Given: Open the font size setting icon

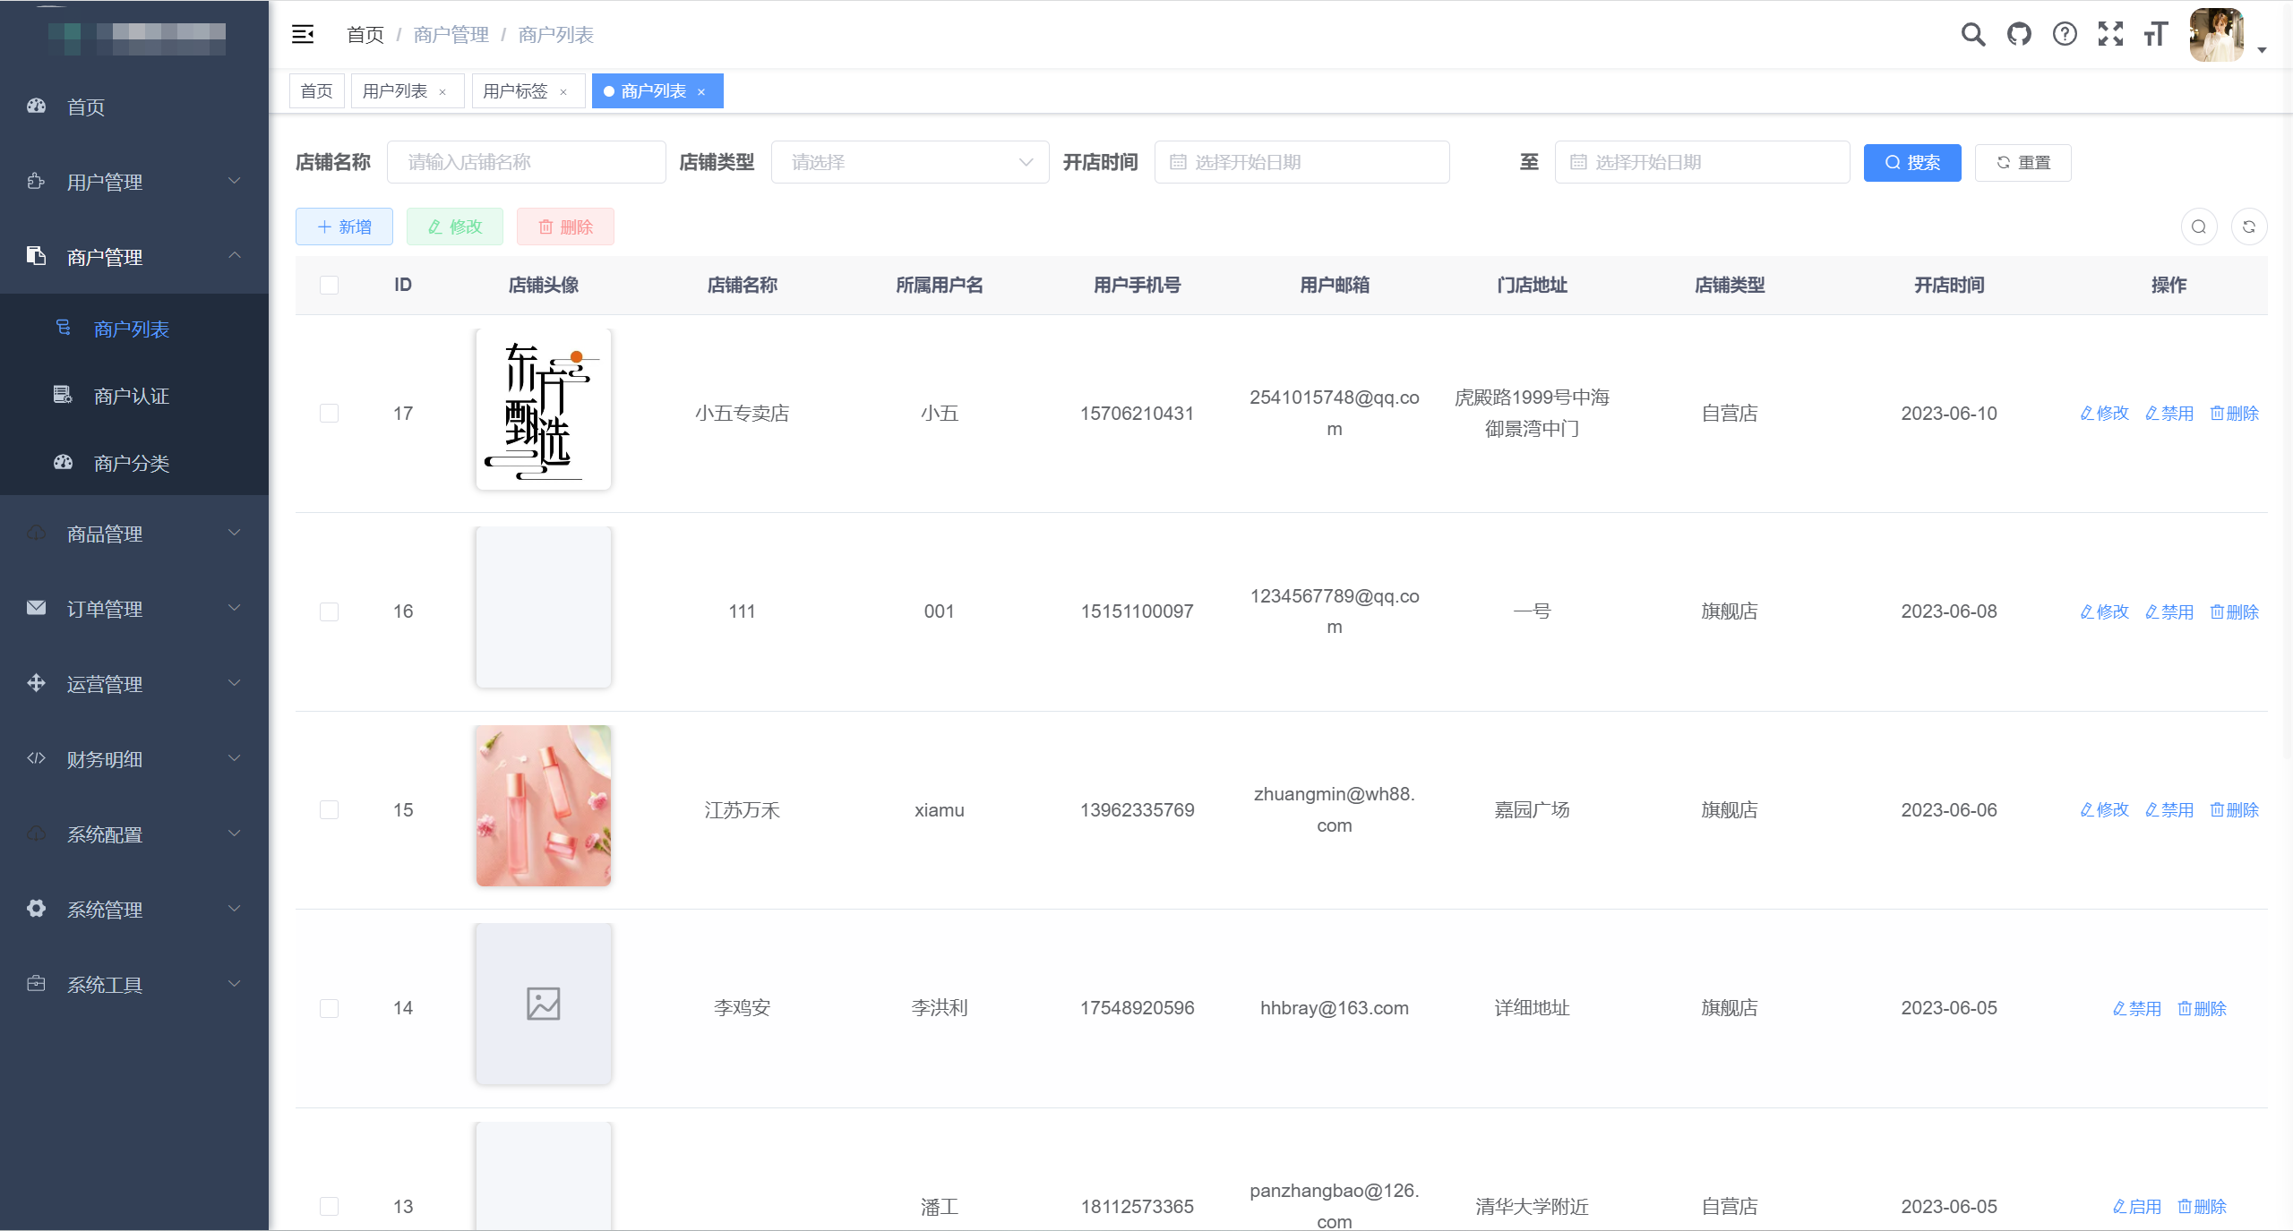Looking at the screenshot, I should click(x=2155, y=34).
